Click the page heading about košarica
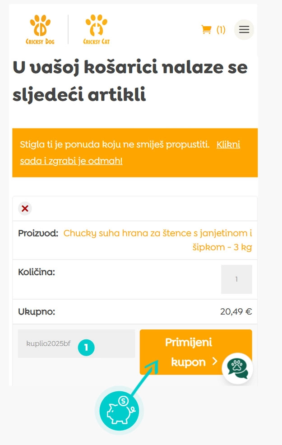282x445 pixels. pos(130,81)
